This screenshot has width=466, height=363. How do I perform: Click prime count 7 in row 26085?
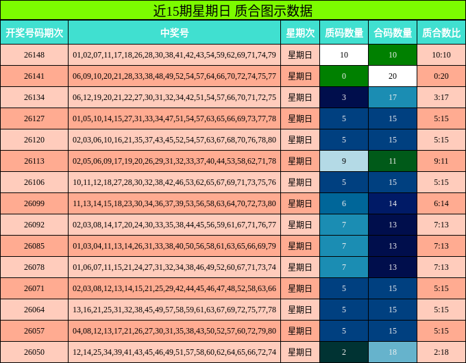[344, 246]
